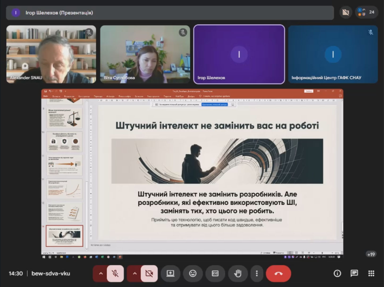Expand video settings arrow beside the camera

coord(135,273)
